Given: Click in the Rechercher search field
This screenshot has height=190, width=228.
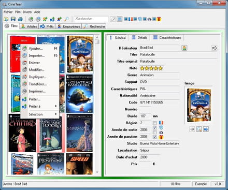Looking at the screenshot, I should (x=91, y=19).
